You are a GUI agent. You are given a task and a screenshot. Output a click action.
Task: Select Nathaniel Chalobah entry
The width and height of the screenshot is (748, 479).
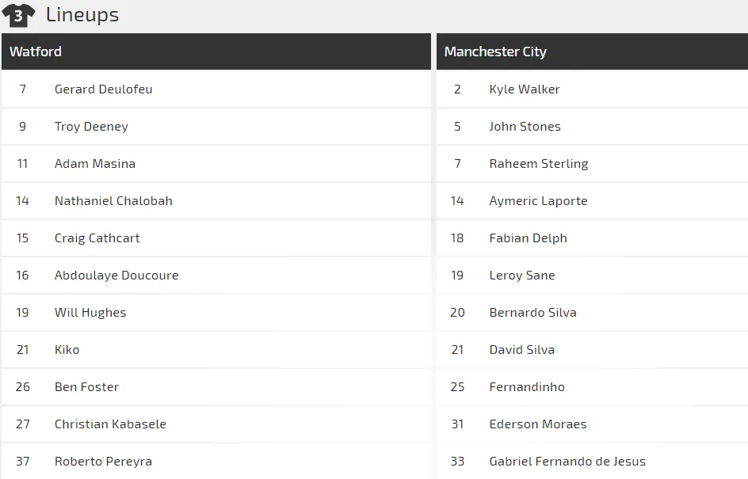tap(113, 200)
